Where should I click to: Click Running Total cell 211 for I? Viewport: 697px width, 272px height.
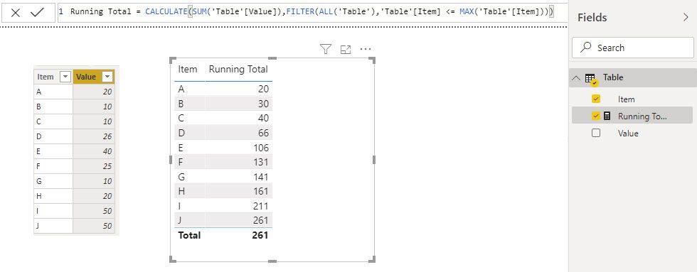(x=260, y=207)
